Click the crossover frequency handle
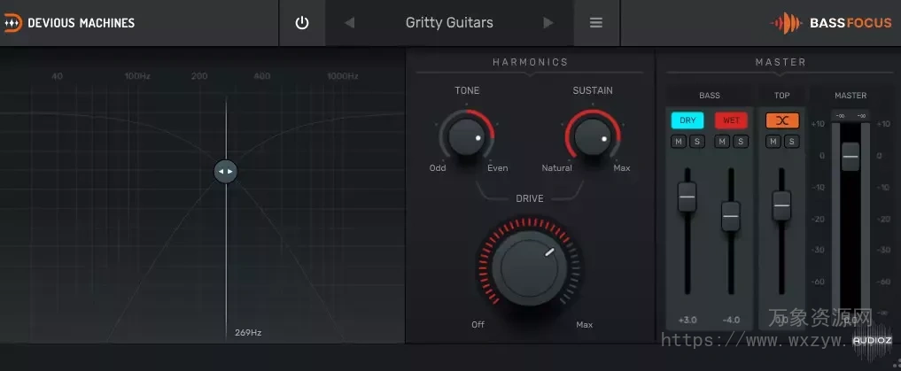 [x=225, y=171]
